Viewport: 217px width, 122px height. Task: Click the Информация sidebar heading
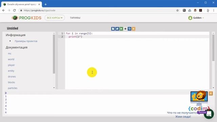click(x=16, y=35)
